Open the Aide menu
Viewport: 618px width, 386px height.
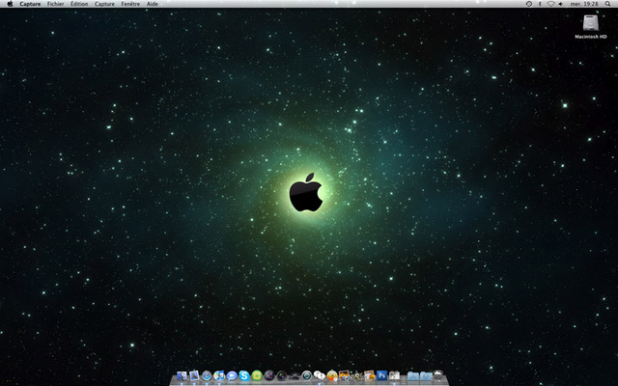coord(153,4)
